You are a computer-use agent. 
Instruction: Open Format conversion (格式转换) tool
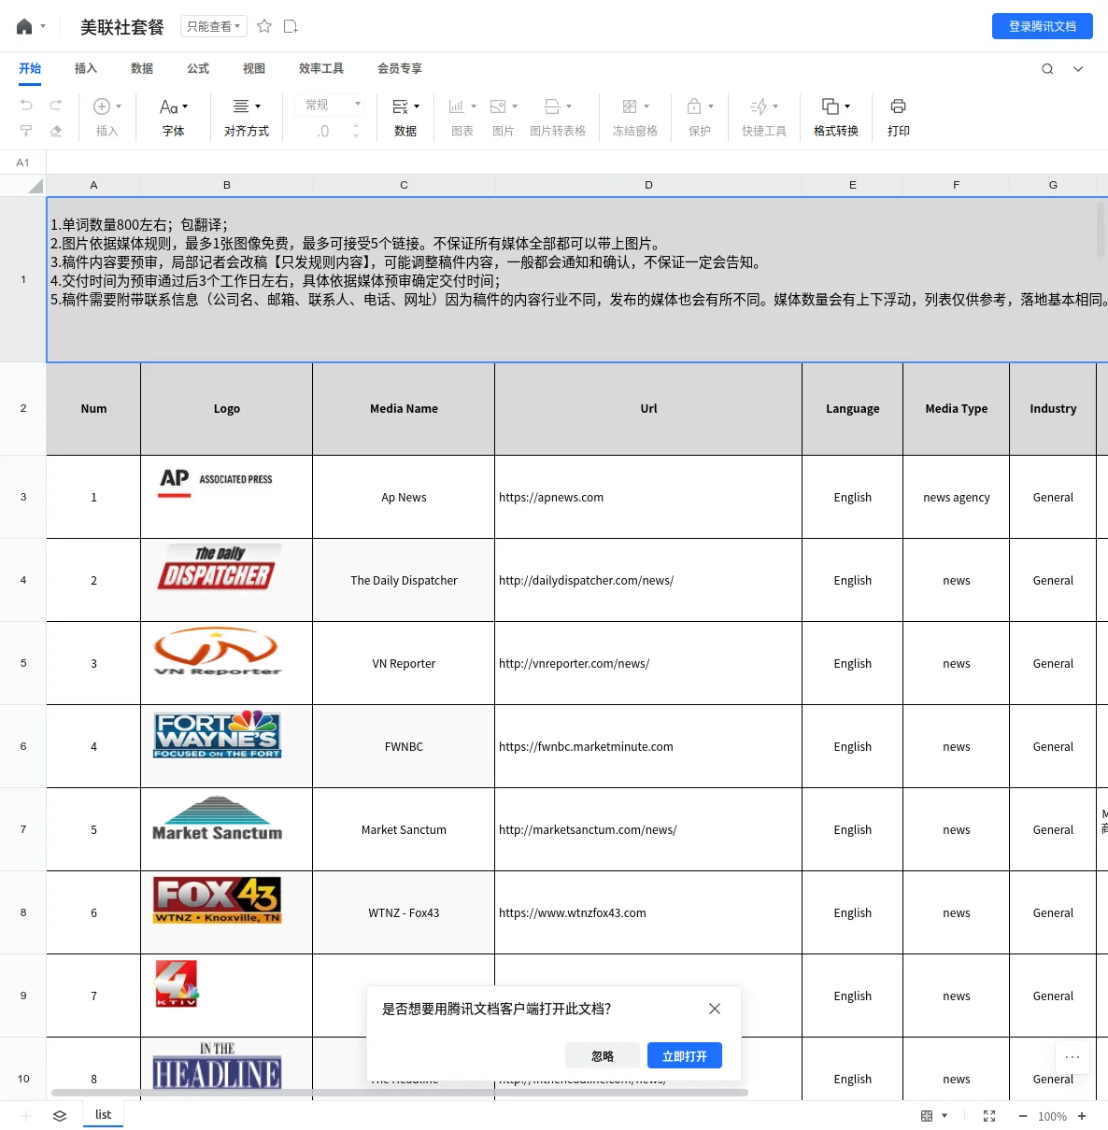click(x=836, y=118)
